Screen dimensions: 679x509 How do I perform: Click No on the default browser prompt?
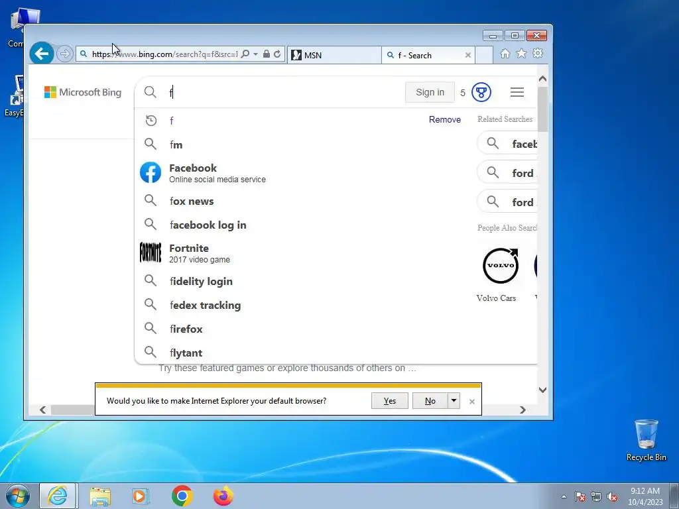point(430,401)
